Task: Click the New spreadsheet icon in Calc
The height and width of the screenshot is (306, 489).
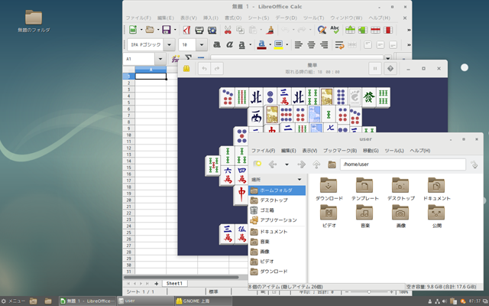Action: (133, 30)
